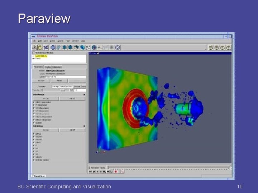Viewport: 258px width, 193px height.
Task: Click the third green camera rotation icon
Action: pyautogui.click(x=223, y=48)
